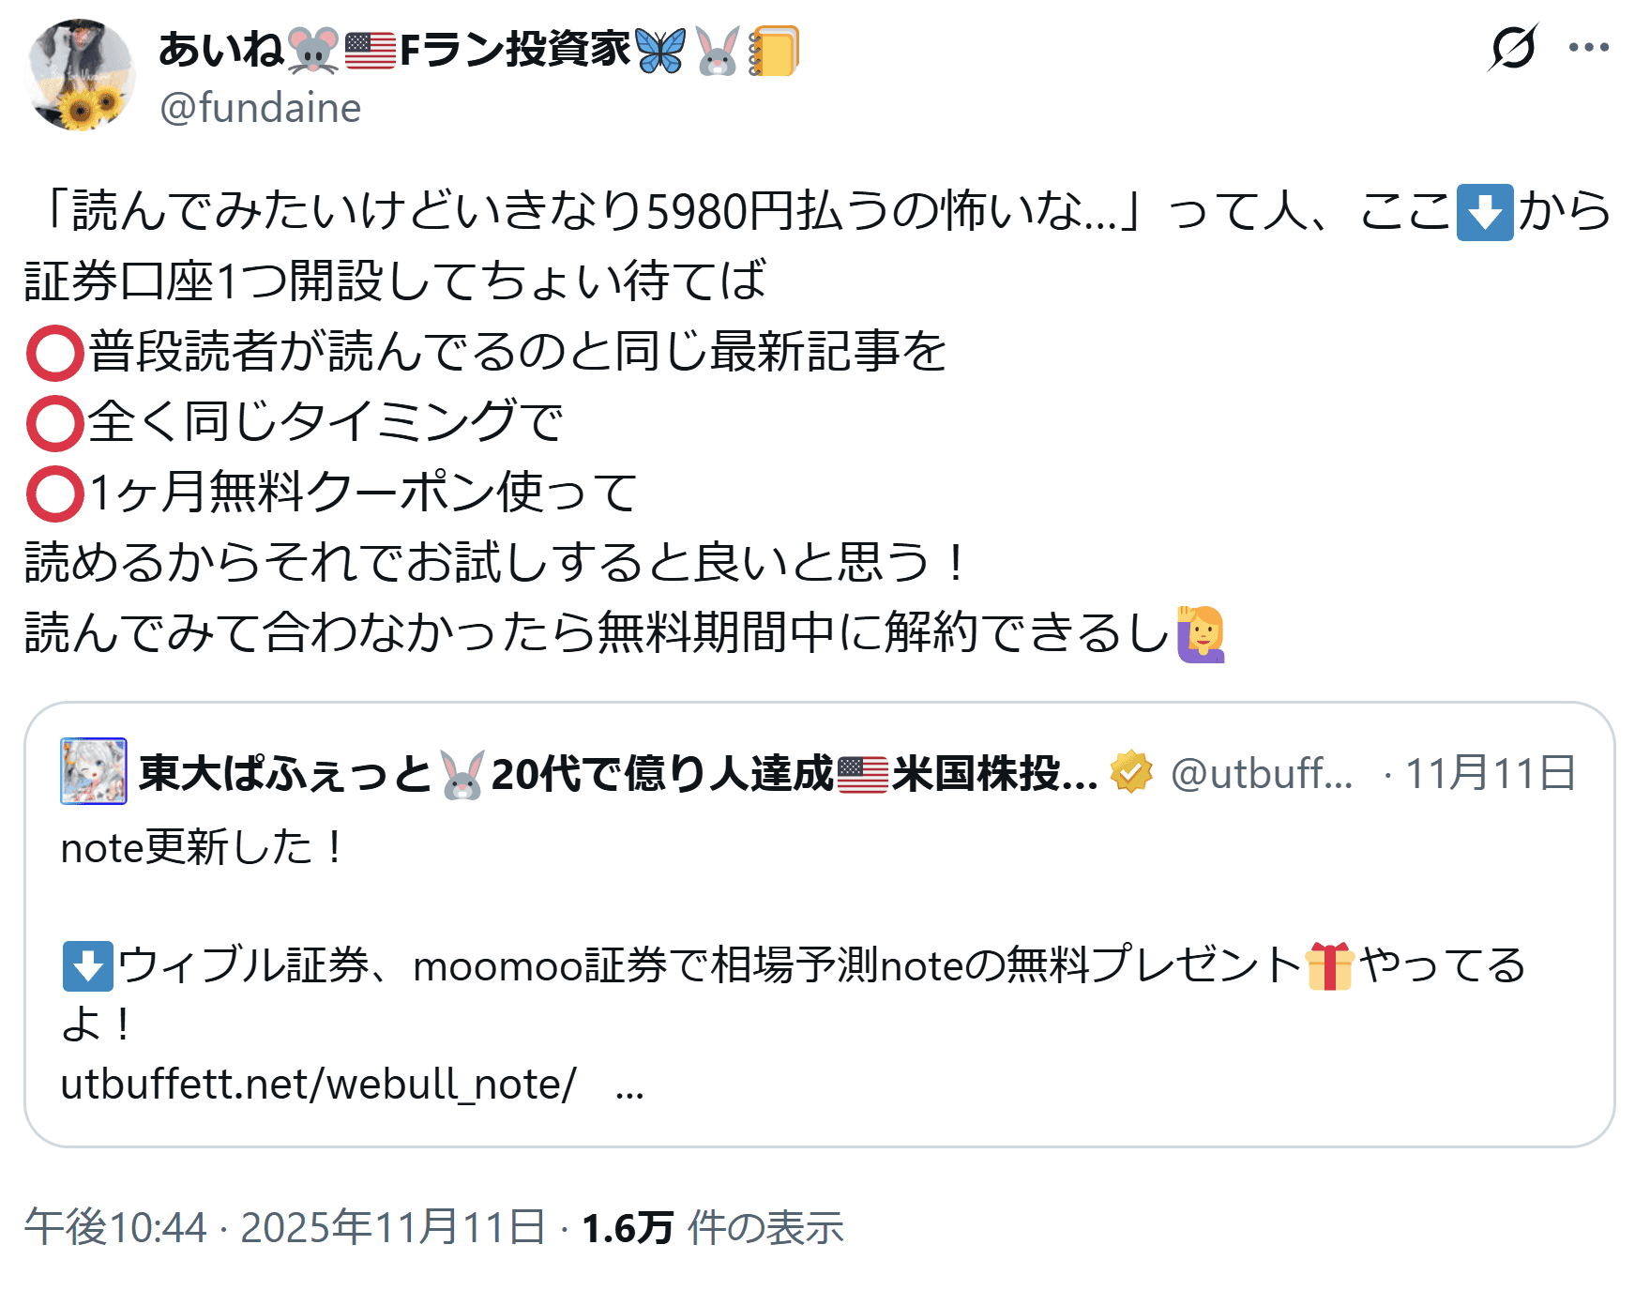The image size is (1650, 1290).
Task: Click the quoted tweet's 11月11日 date
Action: [1490, 773]
